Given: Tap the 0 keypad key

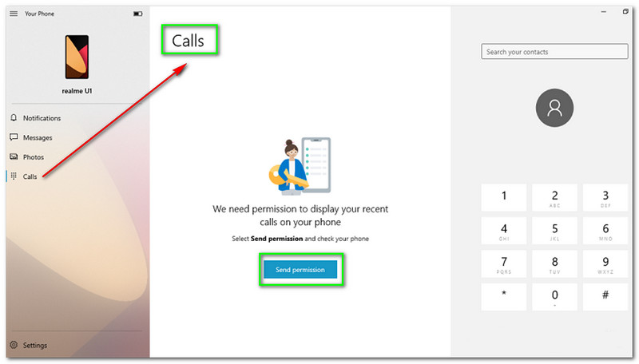Looking at the screenshot, I should (554, 297).
